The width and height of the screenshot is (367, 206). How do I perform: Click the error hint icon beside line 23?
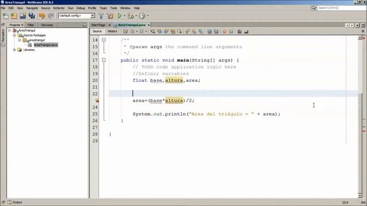pos(97,101)
